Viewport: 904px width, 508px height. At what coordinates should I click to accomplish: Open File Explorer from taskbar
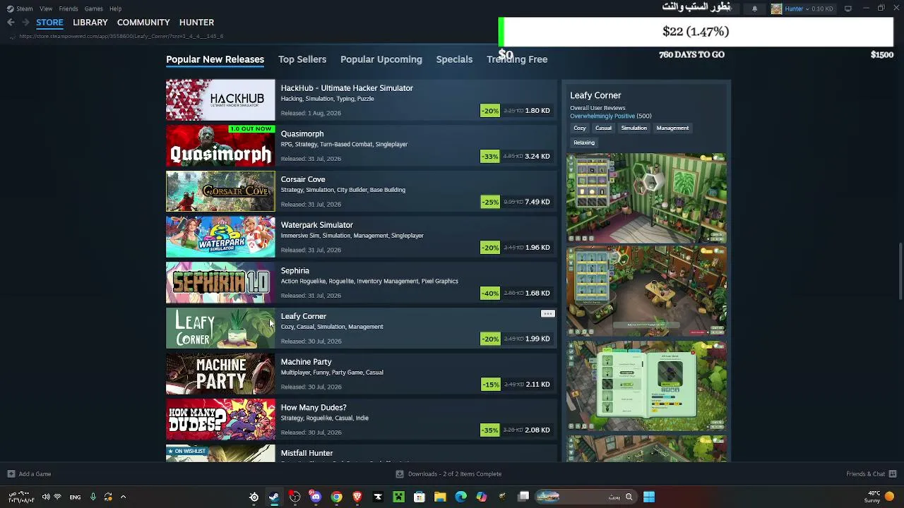pyautogui.click(x=440, y=497)
